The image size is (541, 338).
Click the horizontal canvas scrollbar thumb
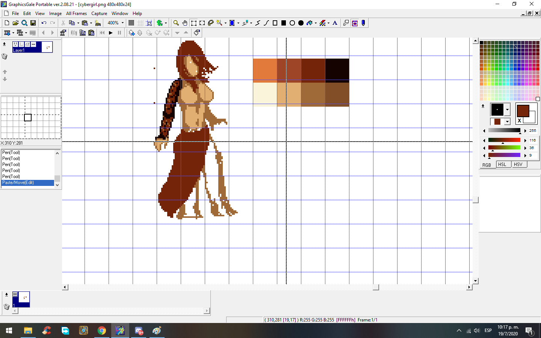point(376,287)
